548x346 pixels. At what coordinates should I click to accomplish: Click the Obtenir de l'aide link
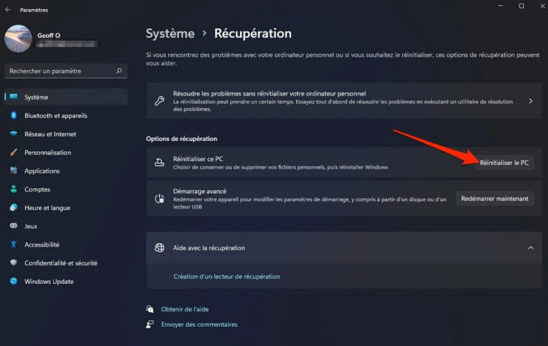185,309
